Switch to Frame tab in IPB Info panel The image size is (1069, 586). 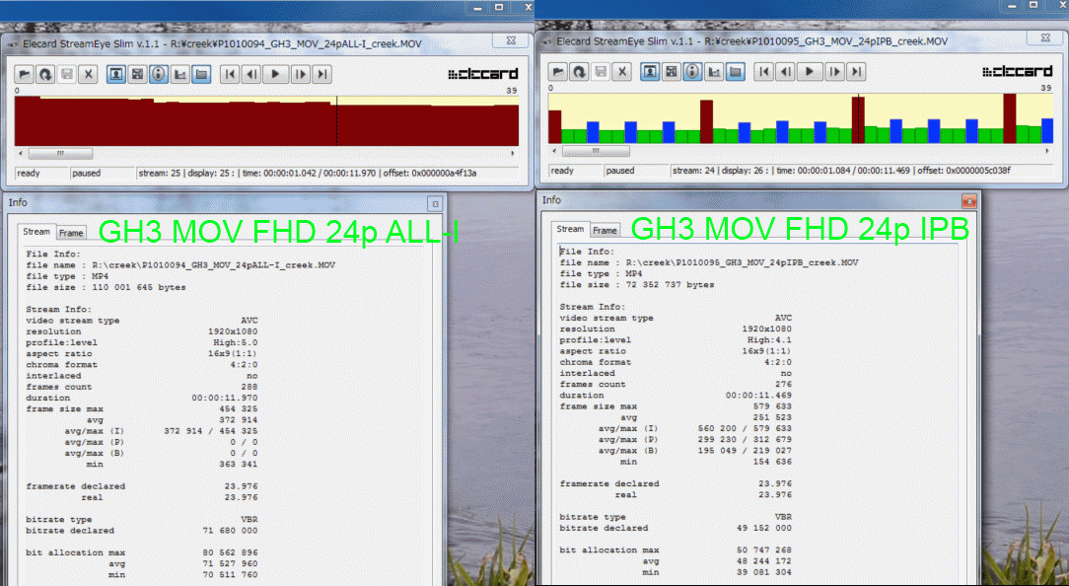click(x=605, y=230)
